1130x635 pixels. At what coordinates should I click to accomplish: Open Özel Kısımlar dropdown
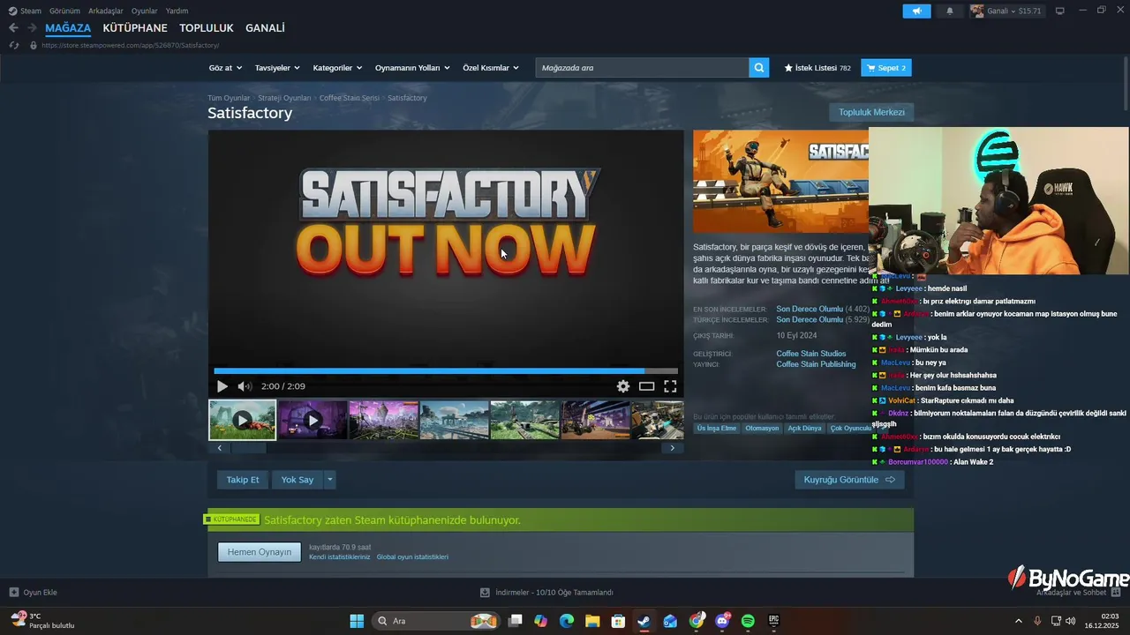click(x=491, y=68)
